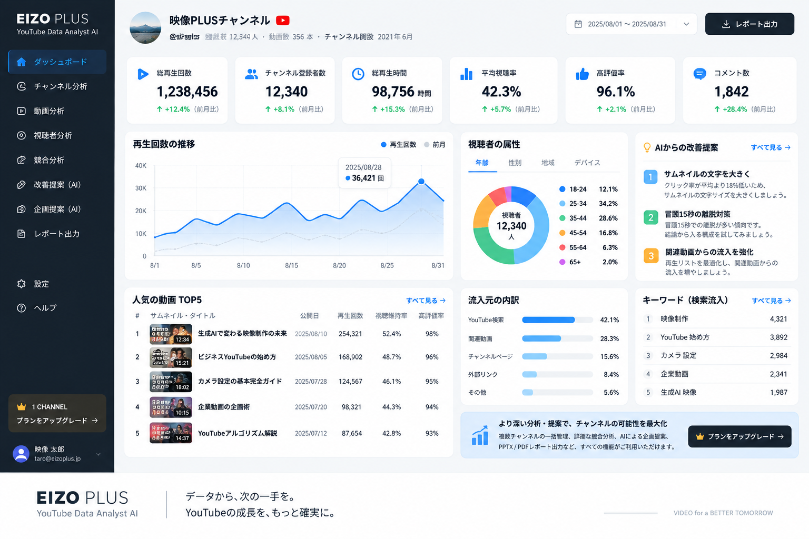Click the clock icon on 総再生時間 card
809x539 pixels.
click(x=358, y=74)
